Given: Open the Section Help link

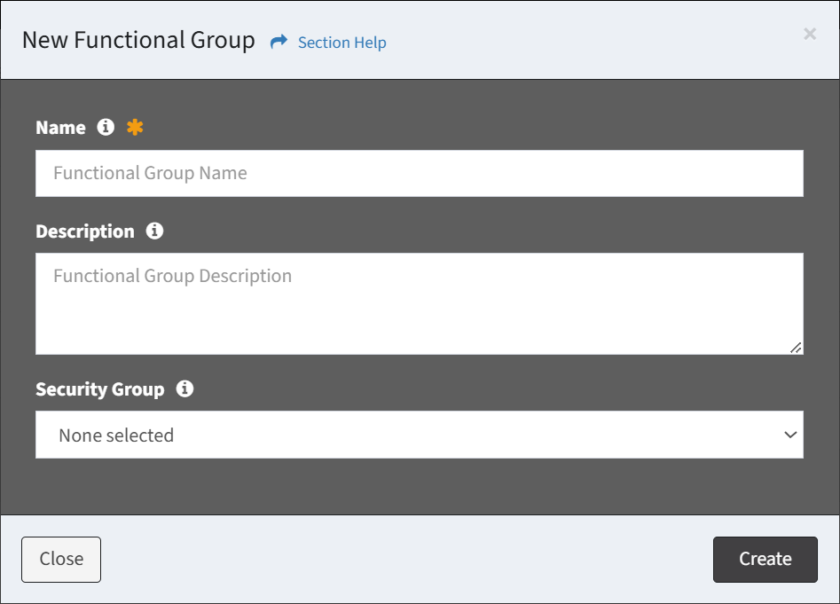Looking at the screenshot, I should pos(341,43).
